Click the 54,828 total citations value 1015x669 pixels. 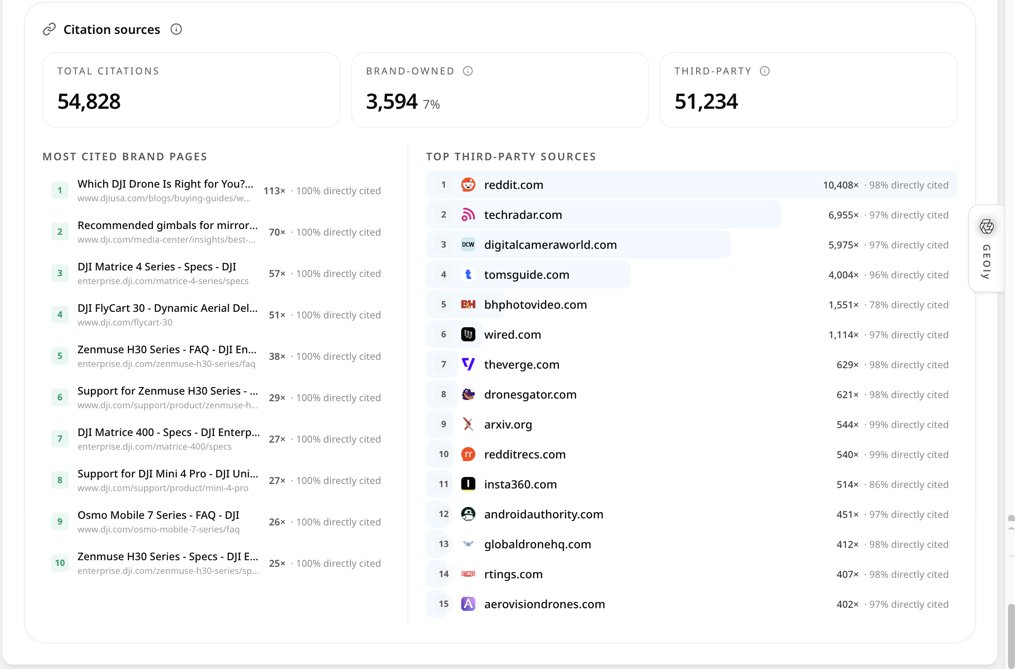coord(89,101)
